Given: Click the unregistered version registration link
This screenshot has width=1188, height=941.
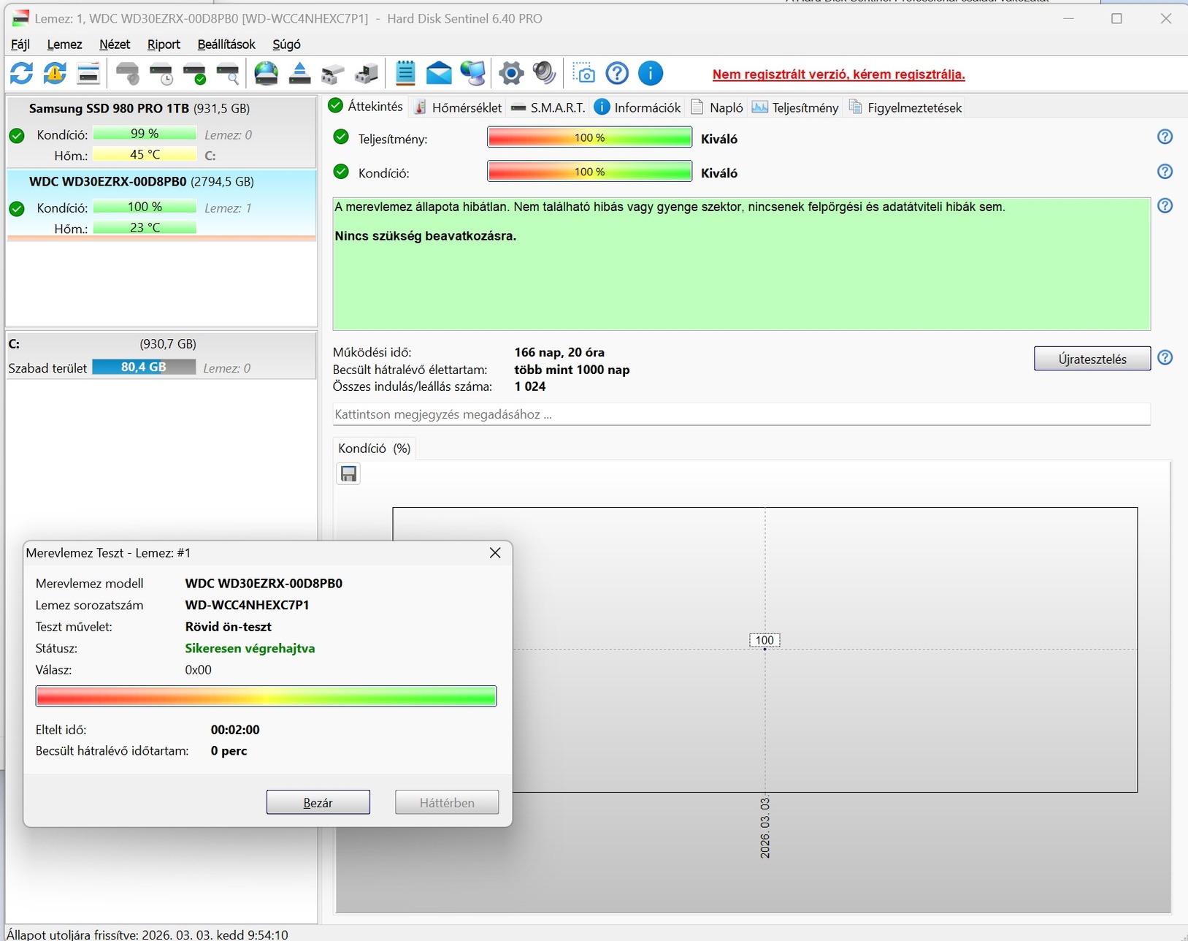Looking at the screenshot, I should click(x=839, y=75).
